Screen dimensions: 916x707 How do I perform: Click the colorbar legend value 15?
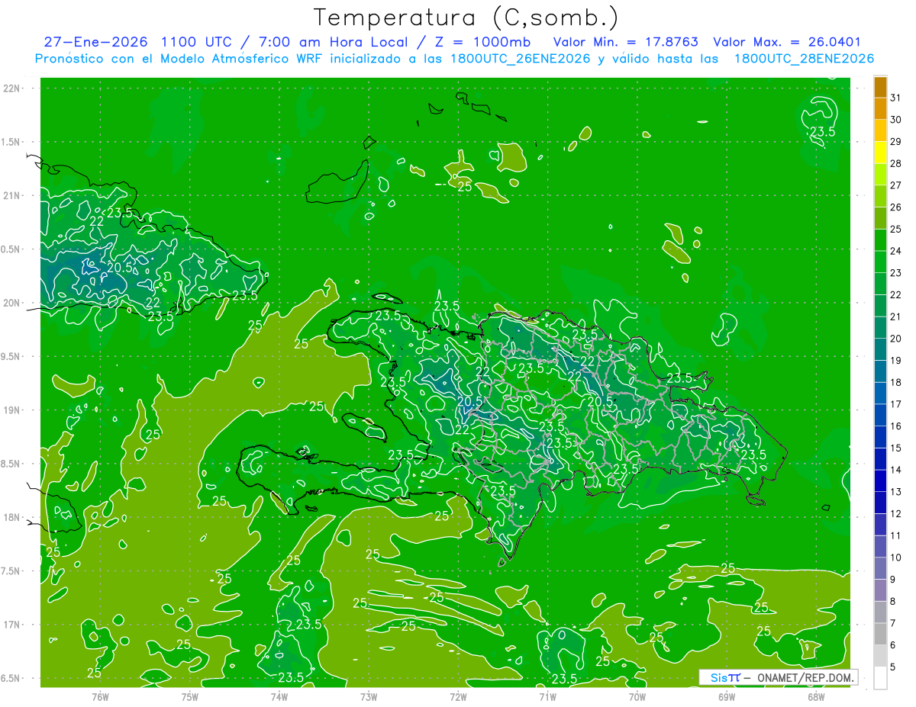click(896, 448)
